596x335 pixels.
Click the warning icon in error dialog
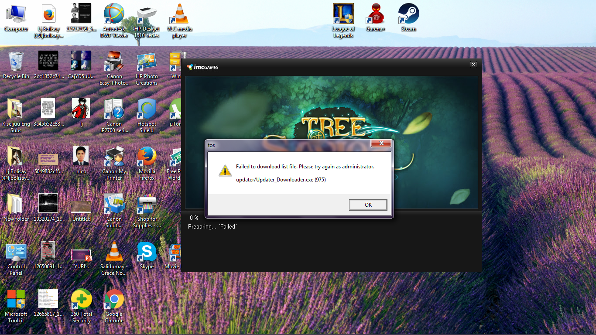225,171
